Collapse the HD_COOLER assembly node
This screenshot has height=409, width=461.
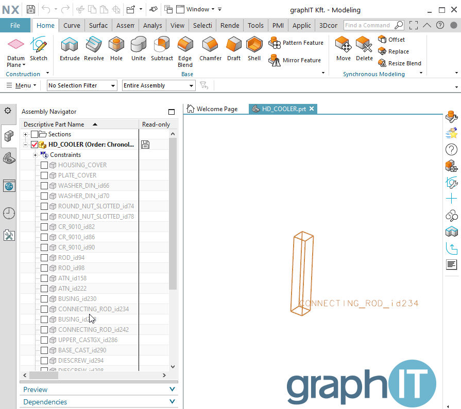coord(25,144)
